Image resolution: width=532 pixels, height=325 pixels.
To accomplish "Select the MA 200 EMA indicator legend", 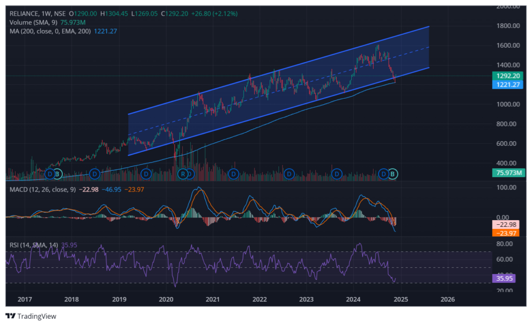I will pos(50,32).
